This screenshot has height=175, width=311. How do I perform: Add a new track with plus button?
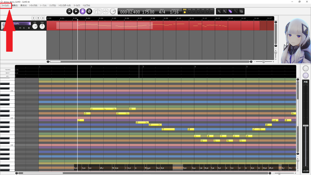coord(33,18)
